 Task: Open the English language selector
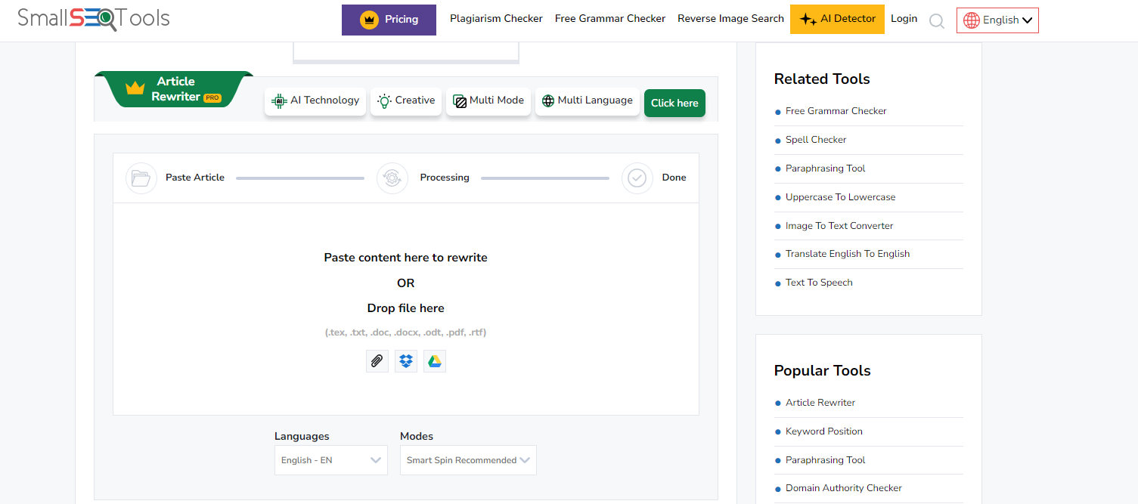(997, 20)
